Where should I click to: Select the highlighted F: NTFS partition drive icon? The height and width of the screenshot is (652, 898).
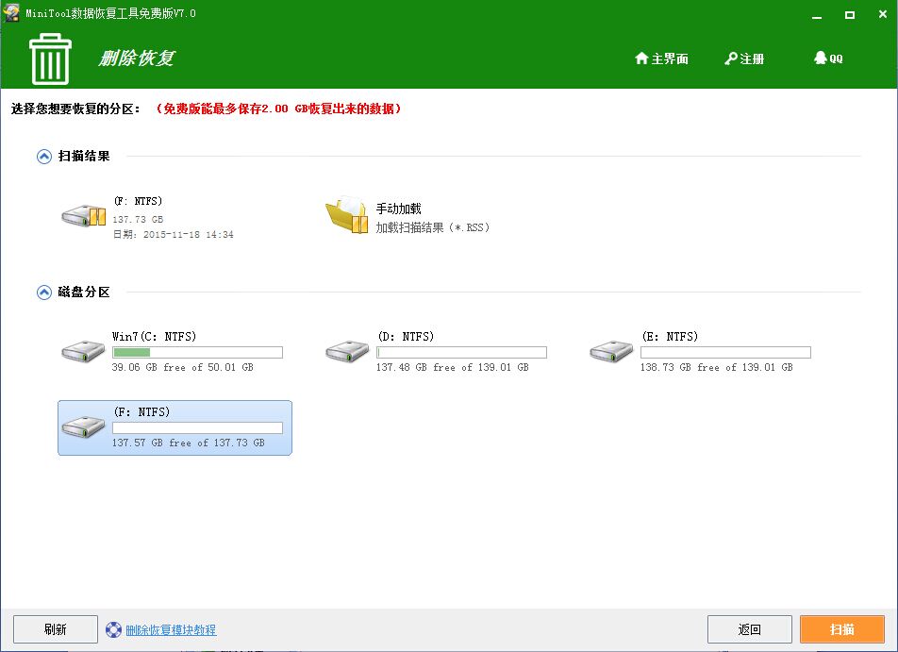[83, 426]
